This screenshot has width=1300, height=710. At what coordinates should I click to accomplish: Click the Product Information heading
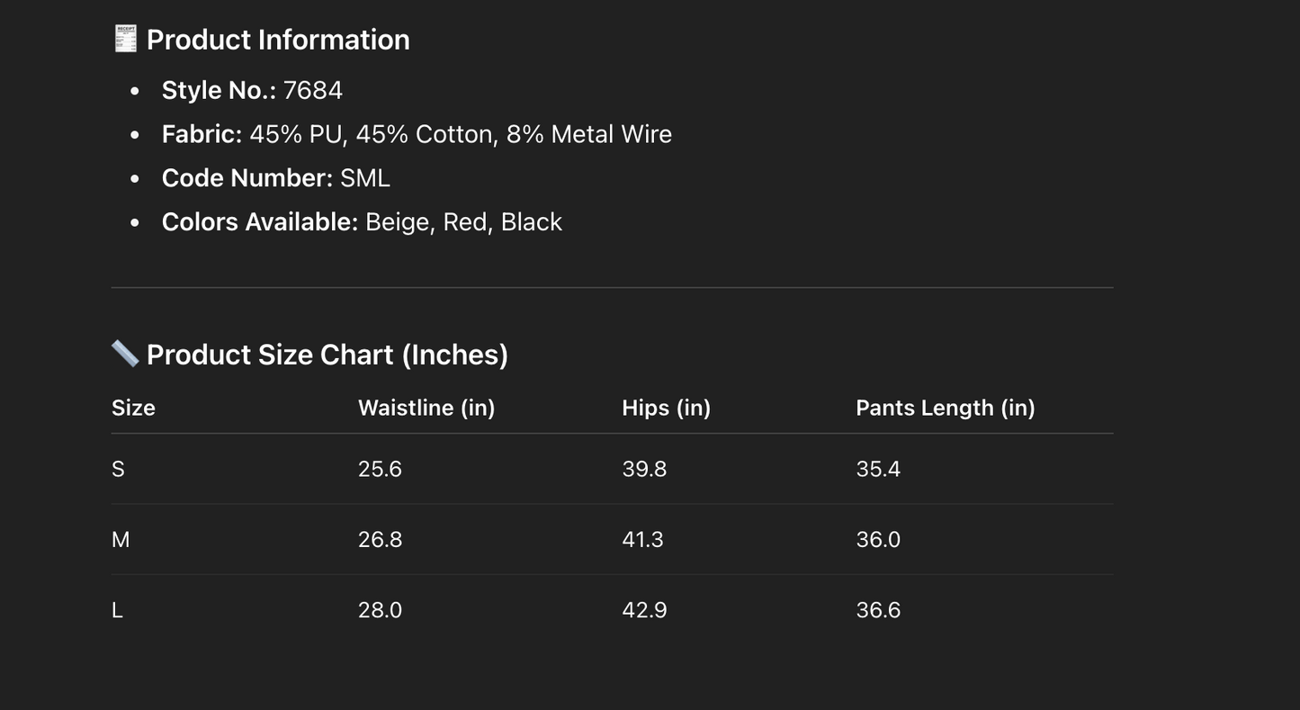pyautogui.click(x=278, y=40)
